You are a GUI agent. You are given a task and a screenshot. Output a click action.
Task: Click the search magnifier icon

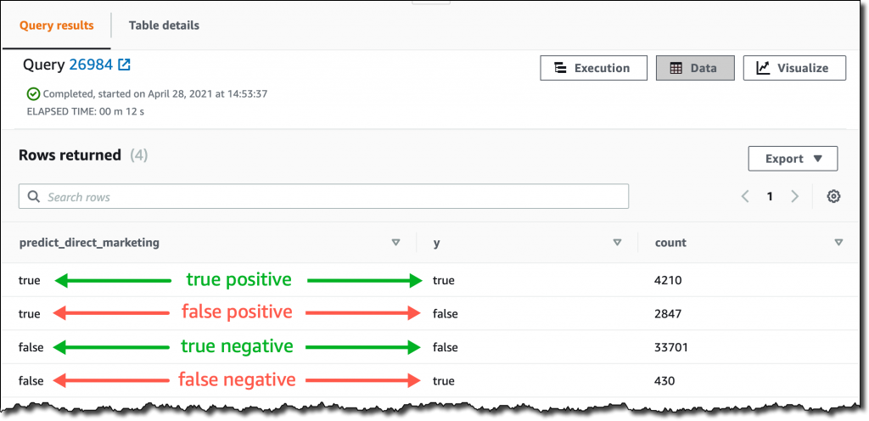(x=33, y=197)
